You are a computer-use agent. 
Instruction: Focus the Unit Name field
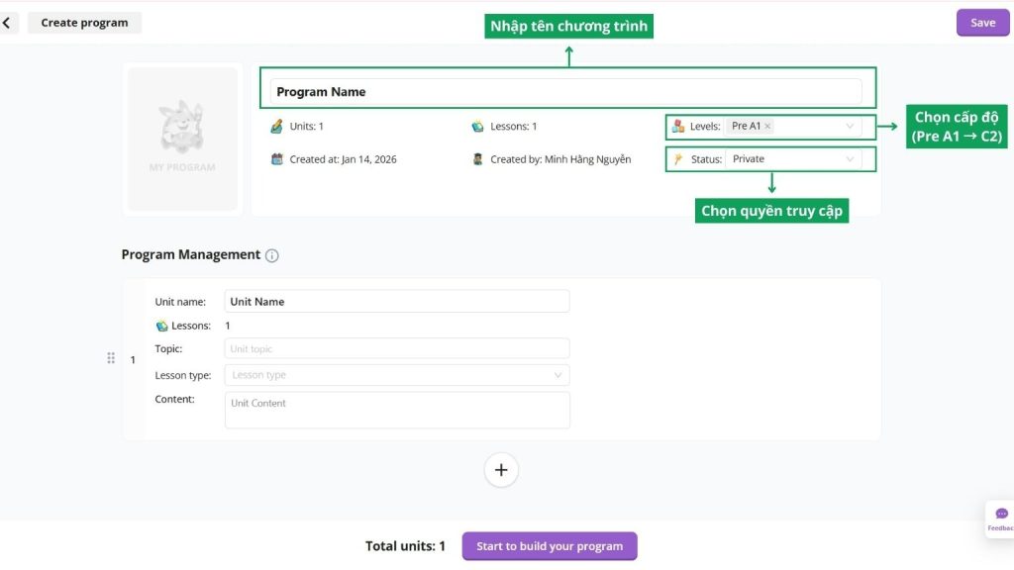point(396,302)
